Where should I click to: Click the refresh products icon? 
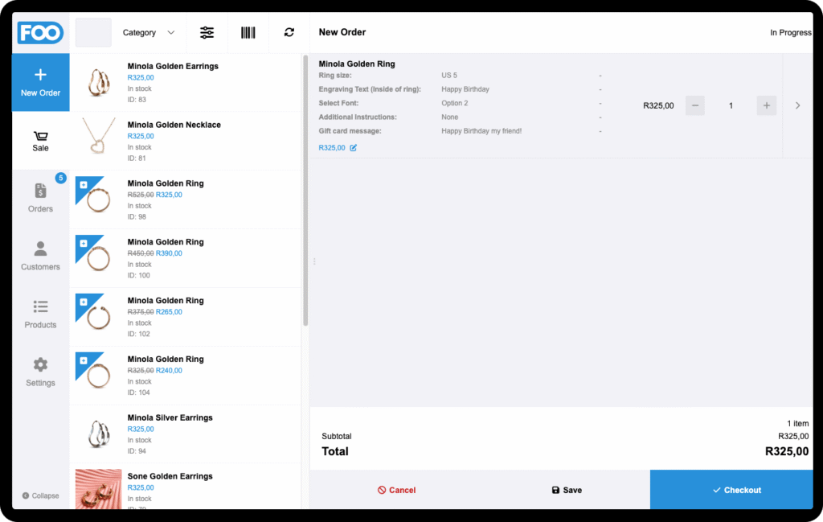289,33
